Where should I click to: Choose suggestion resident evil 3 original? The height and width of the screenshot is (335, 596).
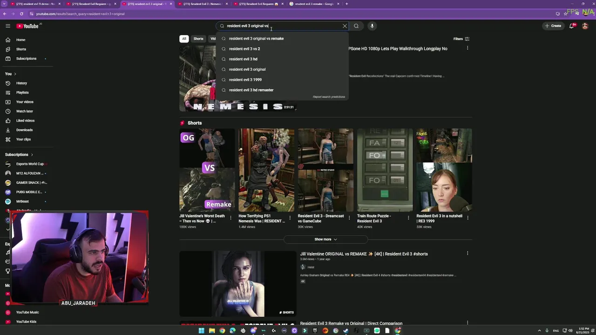coord(282,69)
